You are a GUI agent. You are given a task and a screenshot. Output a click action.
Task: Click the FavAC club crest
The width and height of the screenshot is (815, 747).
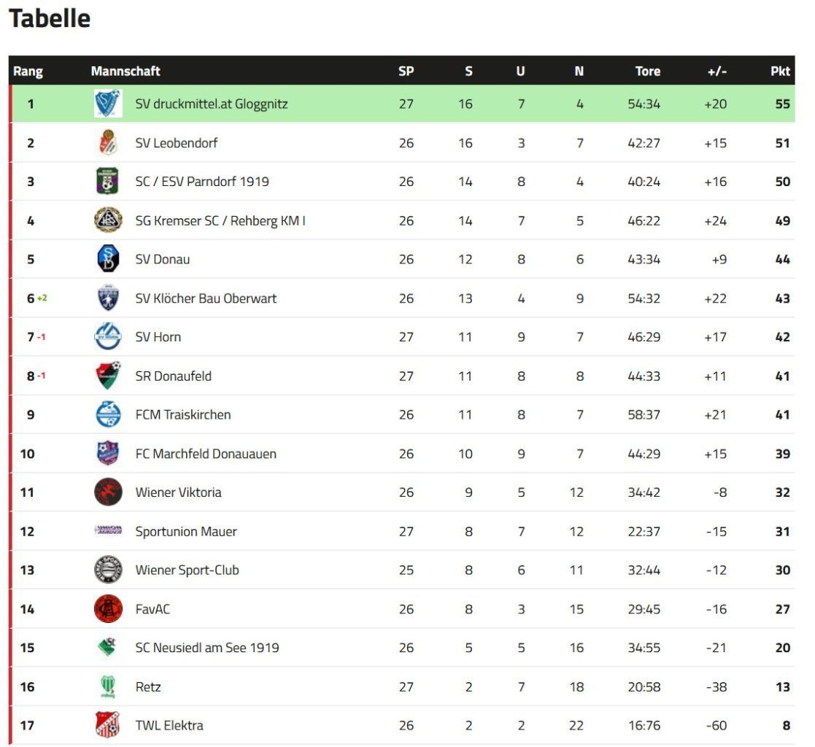[x=108, y=609]
